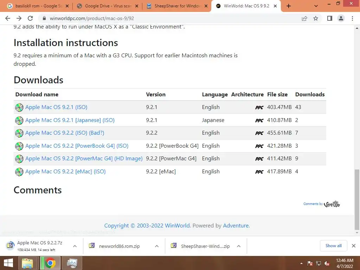Open Chrome profile avatar
This screenshot has width=360, height=270.
pos(341,18)
